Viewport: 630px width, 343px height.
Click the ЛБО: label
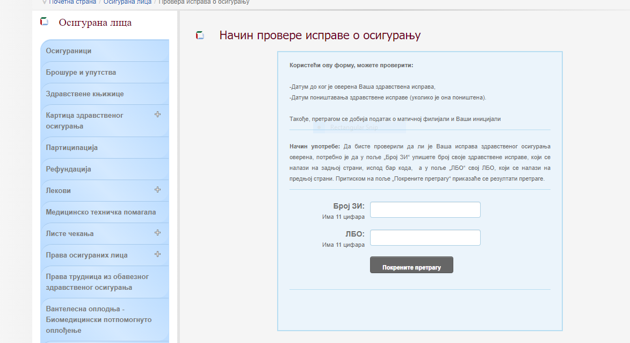[355, 234]
